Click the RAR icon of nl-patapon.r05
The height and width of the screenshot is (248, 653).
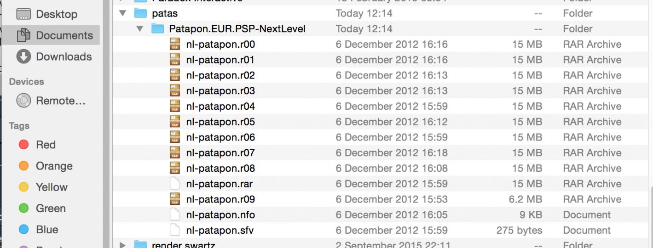pos(175,122)
